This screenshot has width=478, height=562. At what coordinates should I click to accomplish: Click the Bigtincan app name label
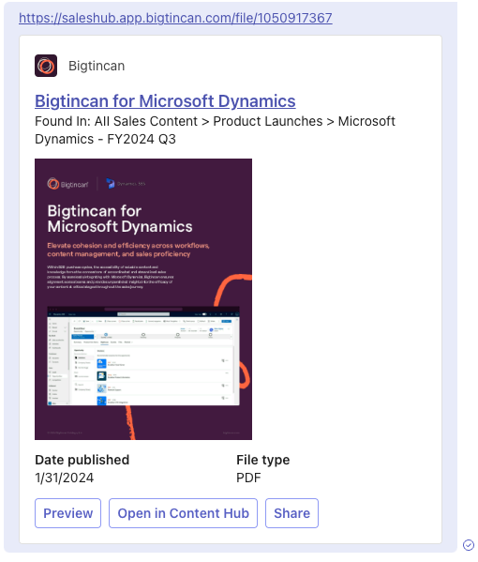click(x=97, y=66)
